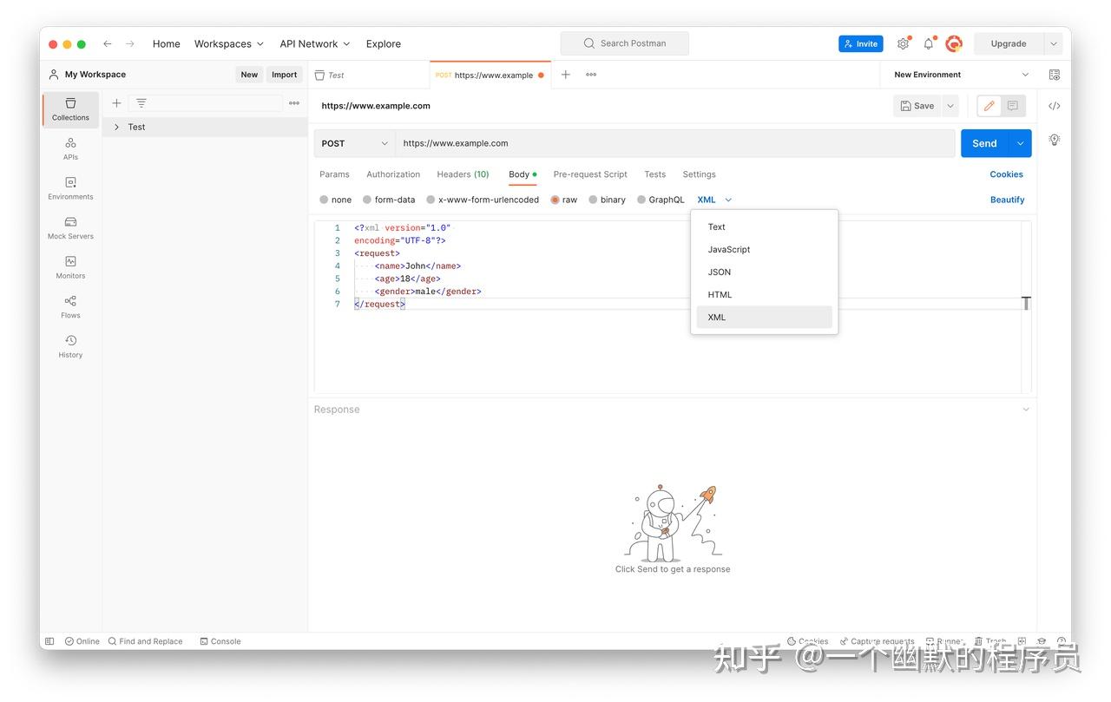Viewport: 1111px width, 702px height.
Task: Open the Postman Console
Action: coord(220,641)
